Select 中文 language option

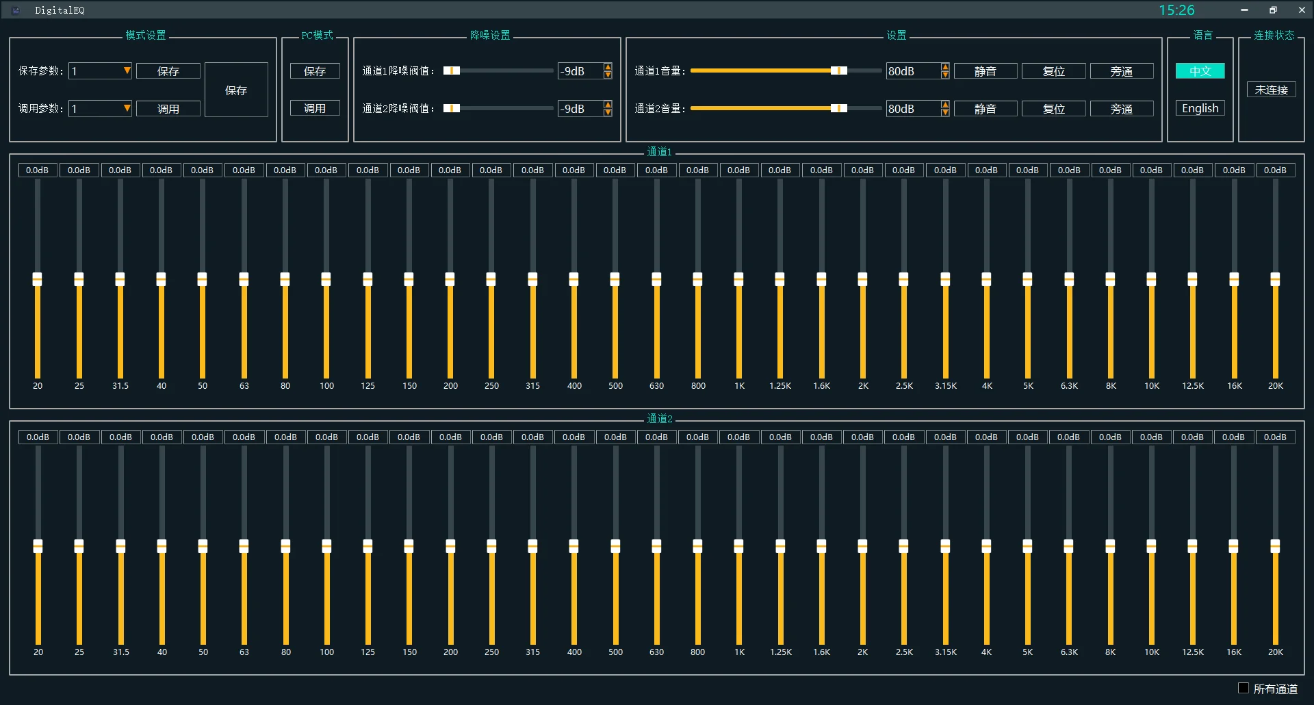pyautogui.click(x=1200, y=71)
